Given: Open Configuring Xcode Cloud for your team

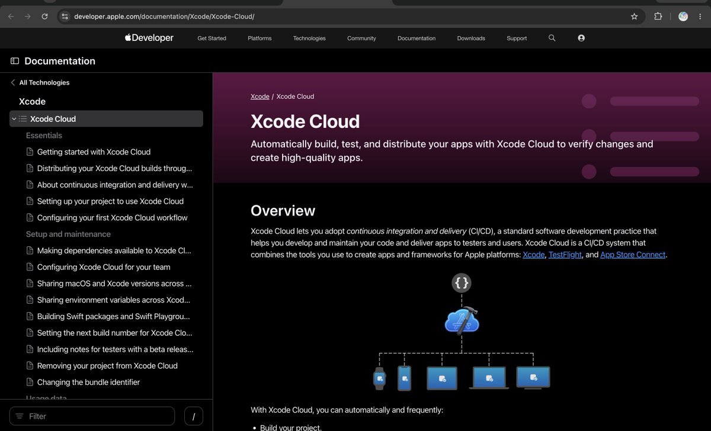Looking at the screenshot, I should point(104,268).
